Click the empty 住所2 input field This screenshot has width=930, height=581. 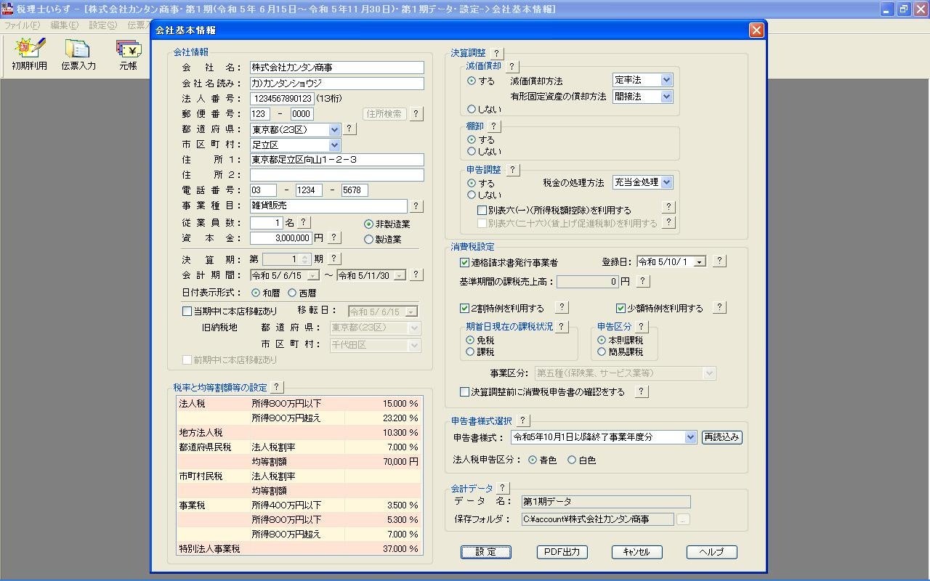(337, 175)
